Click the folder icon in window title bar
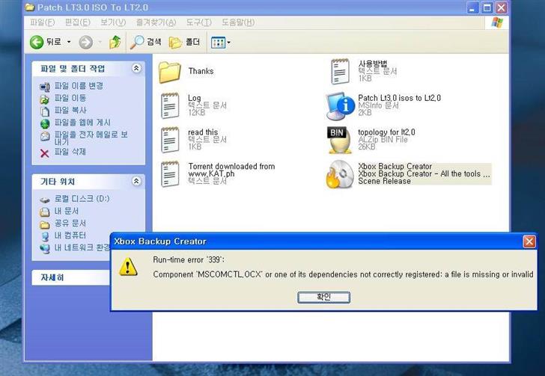The image size is (545, 376). click(30, 7)
